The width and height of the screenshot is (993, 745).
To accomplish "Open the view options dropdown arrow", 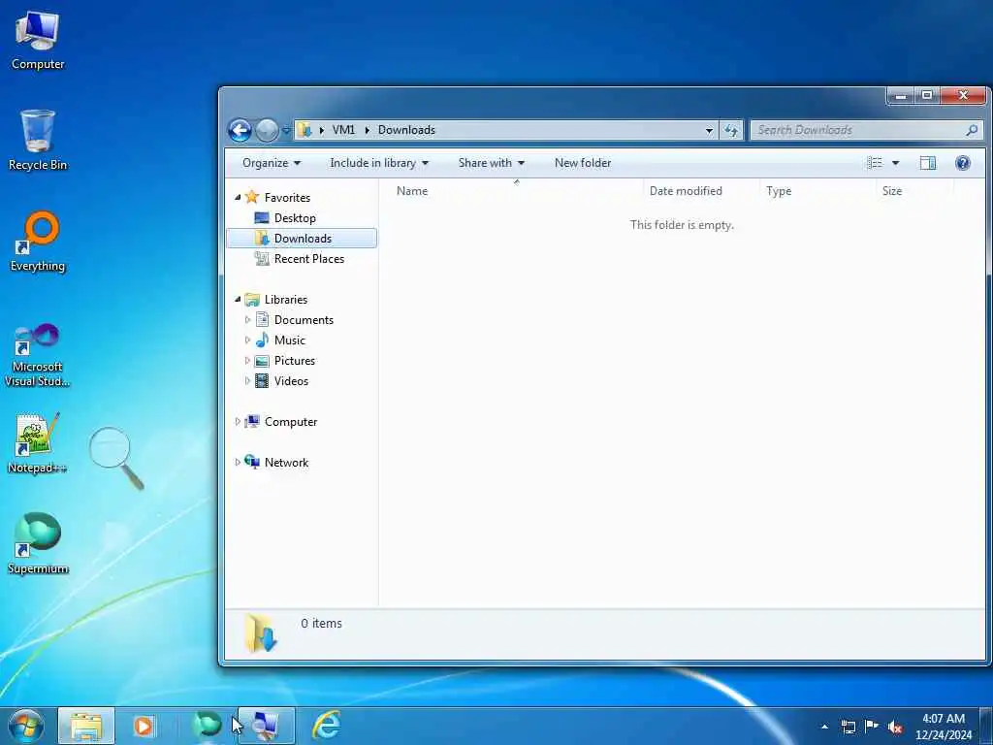I will pyautogui.click(x=895, y=163).
